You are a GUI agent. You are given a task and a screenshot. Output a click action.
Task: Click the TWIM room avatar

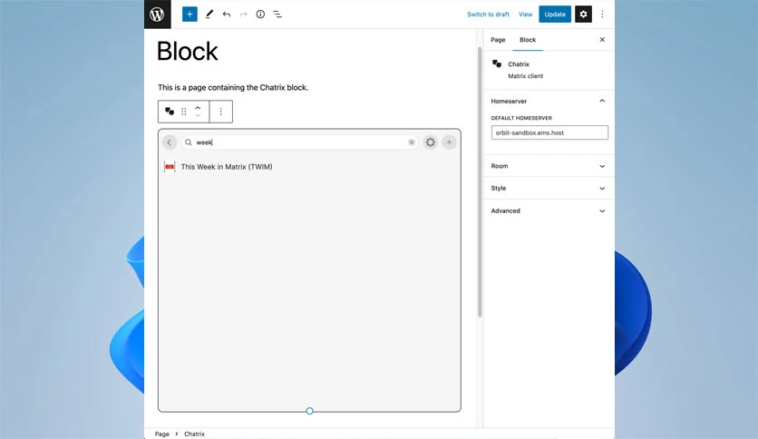pos(170,167)
